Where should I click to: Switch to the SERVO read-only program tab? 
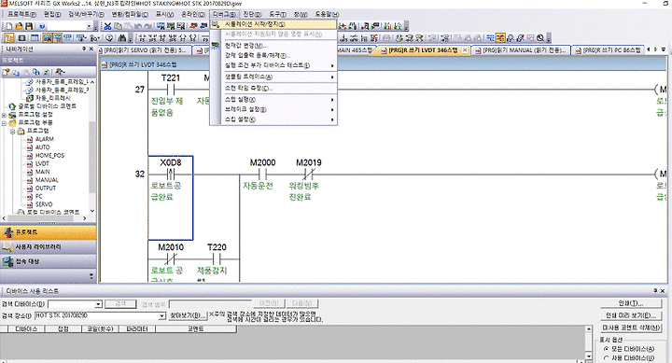click(145, 50)
